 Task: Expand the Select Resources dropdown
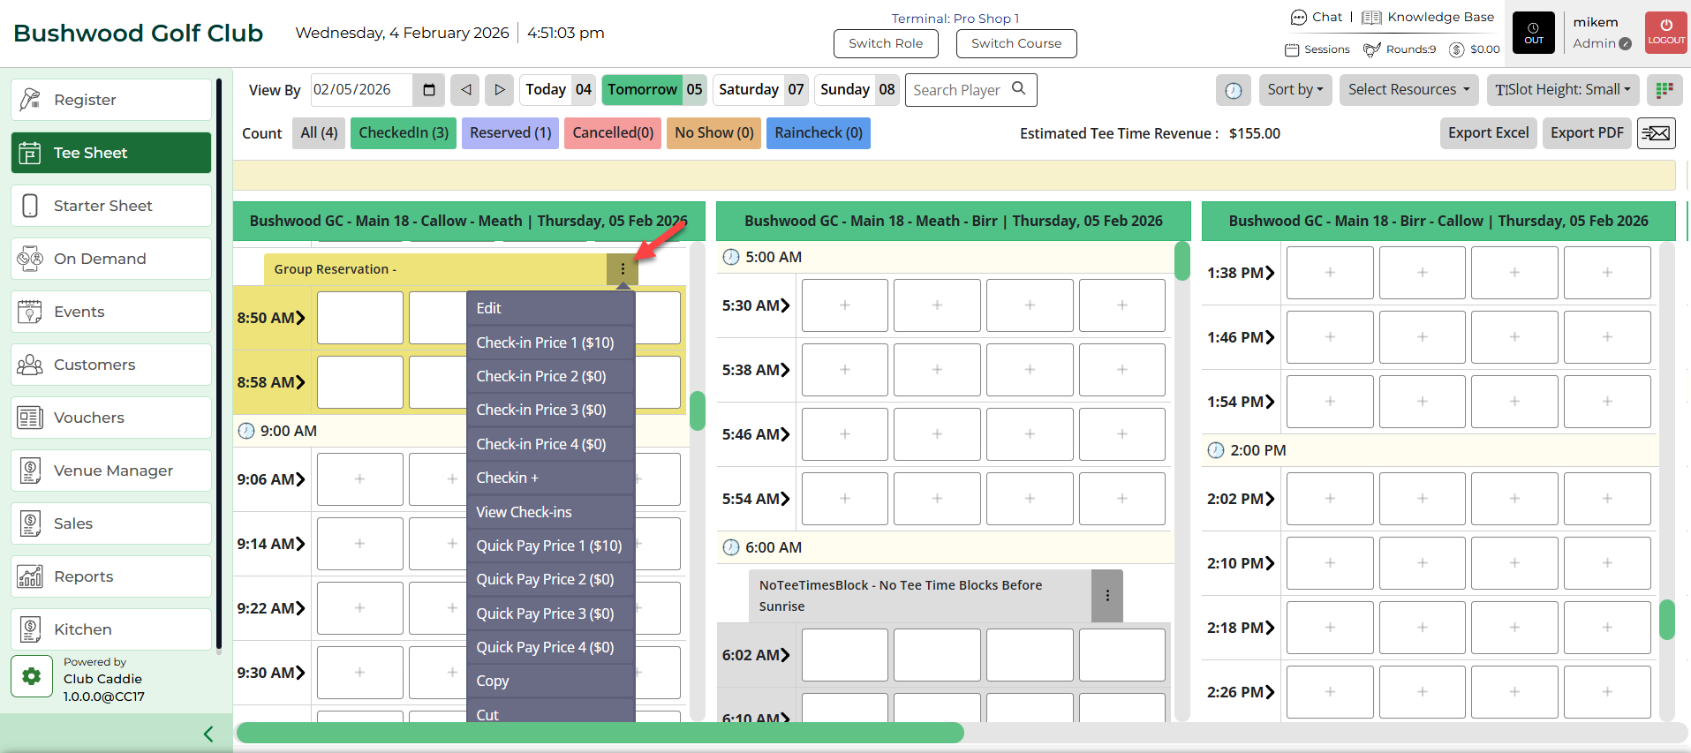coord(1408,90)
